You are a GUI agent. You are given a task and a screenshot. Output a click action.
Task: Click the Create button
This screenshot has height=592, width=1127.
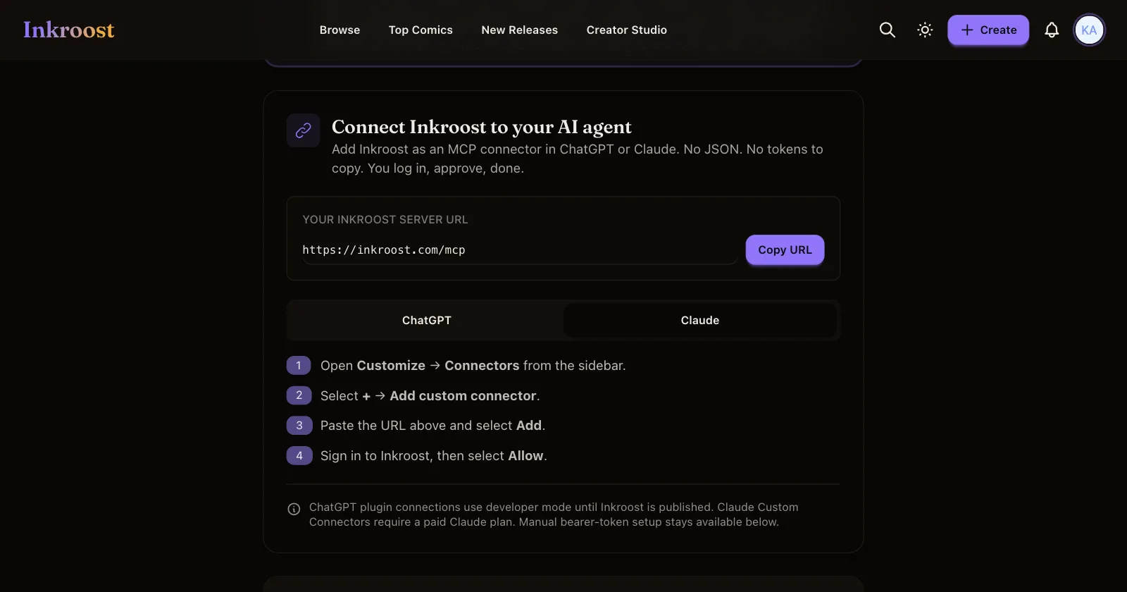point(988,30)
